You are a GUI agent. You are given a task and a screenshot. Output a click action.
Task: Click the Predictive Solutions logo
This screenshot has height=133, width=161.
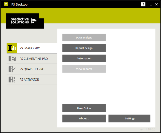point(25,21)
